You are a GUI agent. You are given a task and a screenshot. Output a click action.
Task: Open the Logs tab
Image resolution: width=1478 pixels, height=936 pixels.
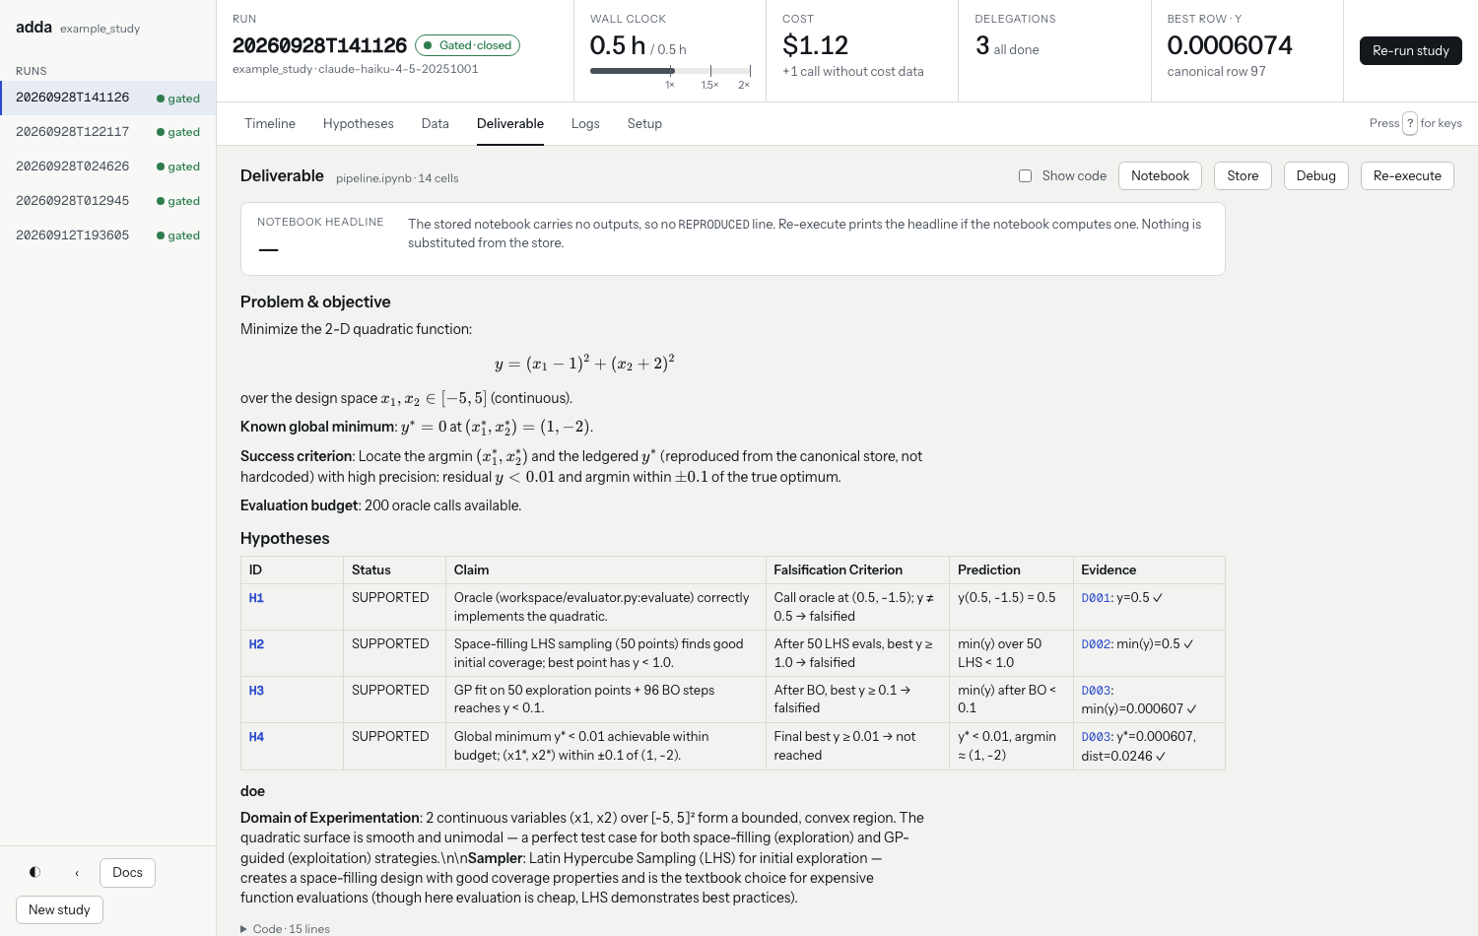(585, 123)
